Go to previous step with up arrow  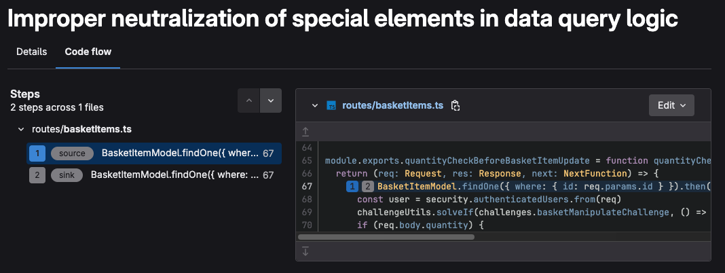click(x=248, y=101)
